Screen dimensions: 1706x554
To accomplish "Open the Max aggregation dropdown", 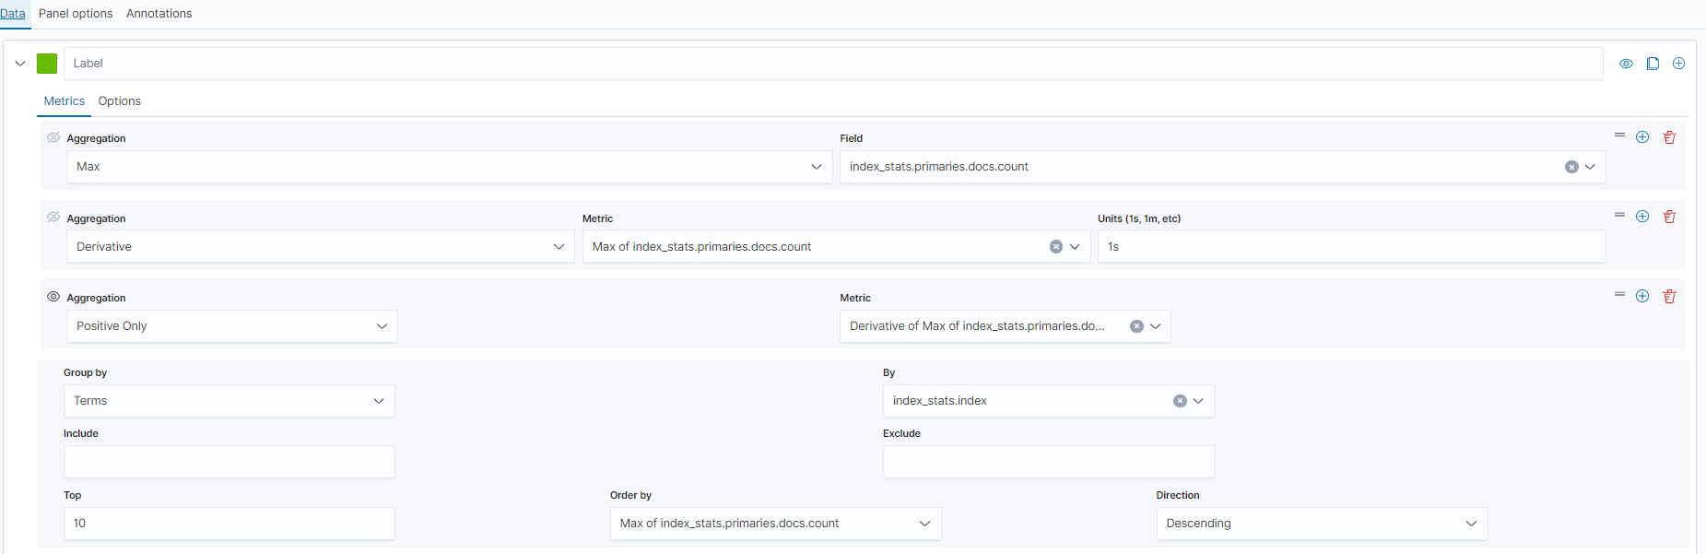I will (x=447, y=167).
